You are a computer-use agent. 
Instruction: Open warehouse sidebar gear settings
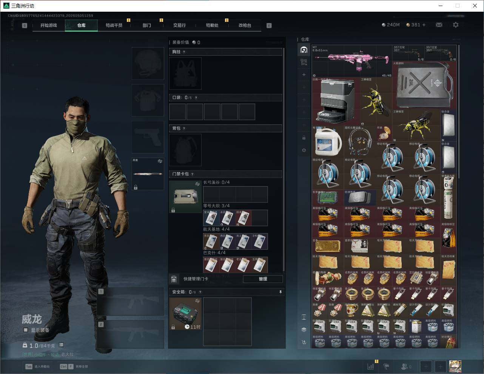[x=304, y=150]
